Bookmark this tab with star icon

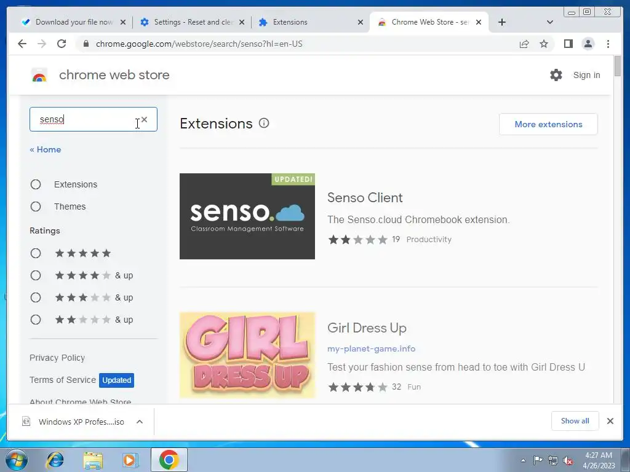pos(544,44)
